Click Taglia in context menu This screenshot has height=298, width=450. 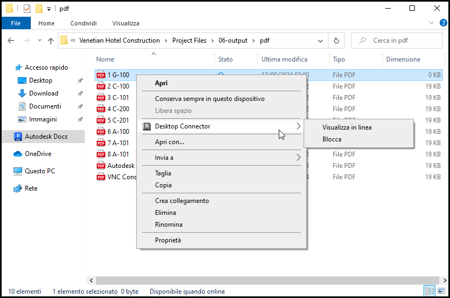click(x=163, y=173)
